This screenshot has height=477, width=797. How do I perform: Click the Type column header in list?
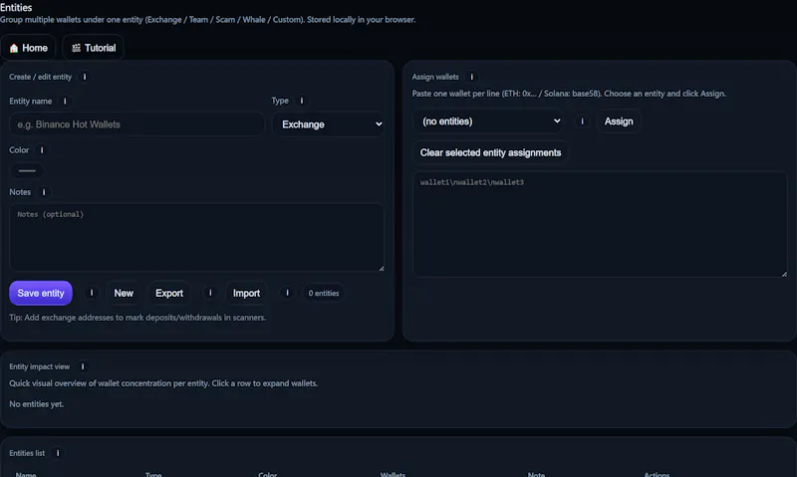pyautogui.click(x=153, y=474)
